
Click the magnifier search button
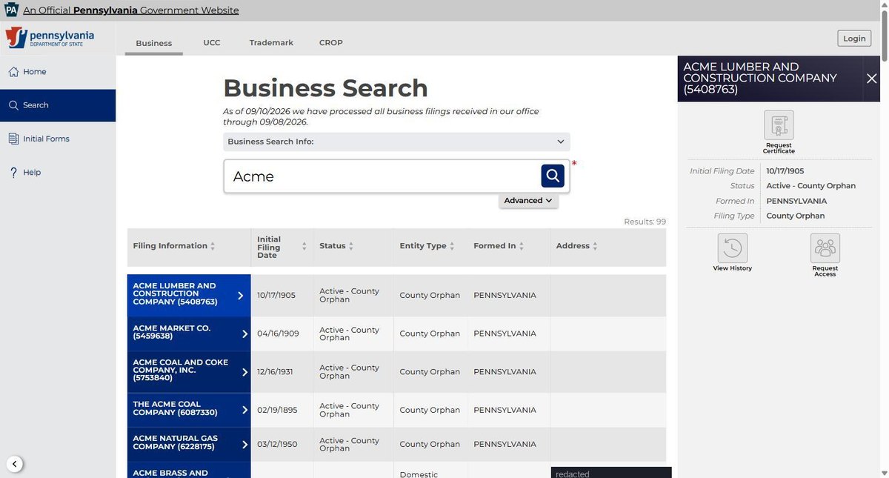tap(553, 176)
